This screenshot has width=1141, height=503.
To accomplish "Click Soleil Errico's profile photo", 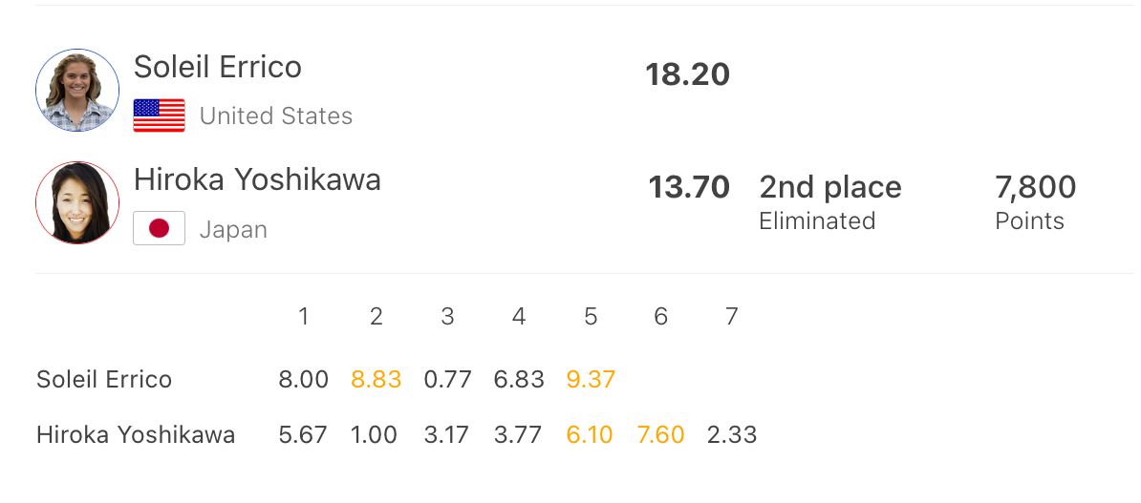I will click(x=77, y=91).
